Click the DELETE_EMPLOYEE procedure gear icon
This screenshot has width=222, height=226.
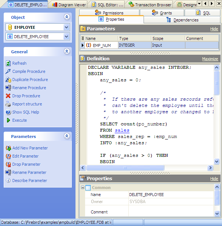(10, 37)
